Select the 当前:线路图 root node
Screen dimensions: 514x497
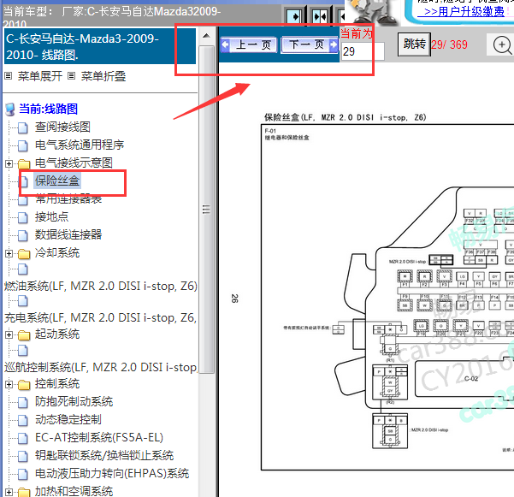pyautogui.click(x=48, y=109)
